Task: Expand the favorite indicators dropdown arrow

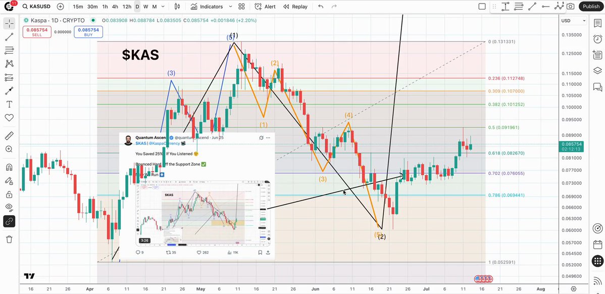Action: (x=231, y=7)
